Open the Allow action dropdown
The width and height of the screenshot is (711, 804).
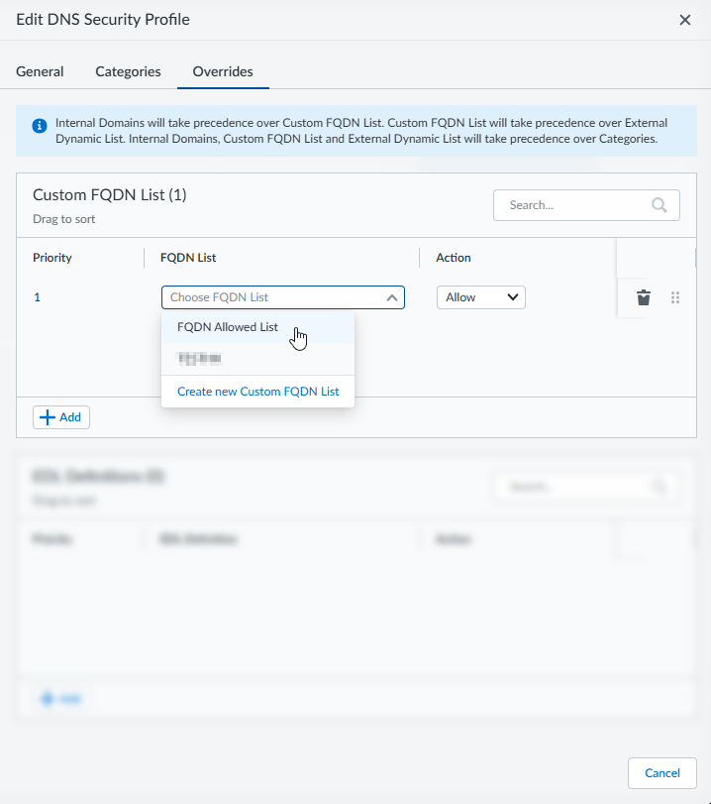(x=480, y=297)
